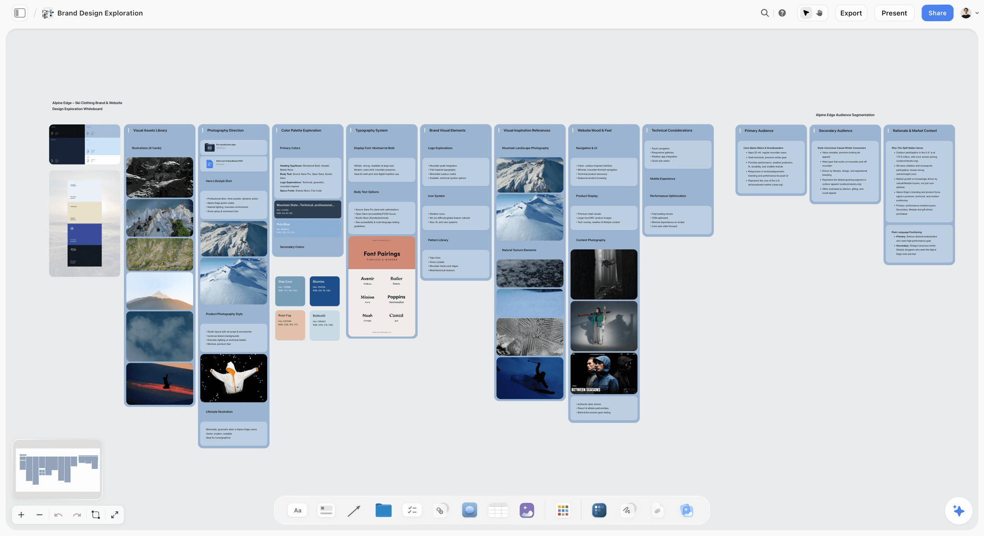Open the user avatar account menu
This screenshot has width=984, height=536.
(970, 13)
